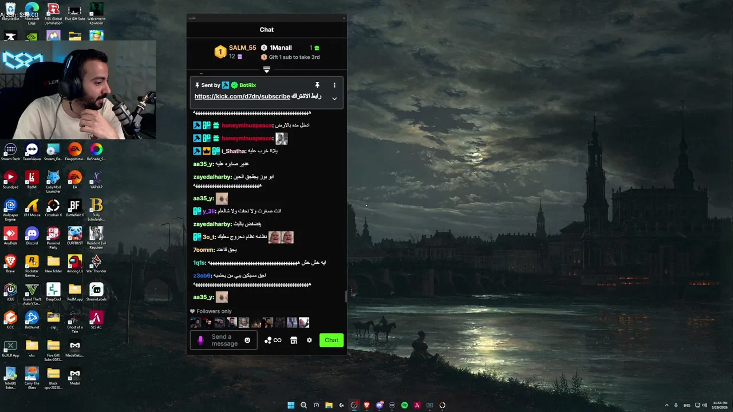This screenshot has width=733, height=412.
Task: Open Wallpaper Engine desktop shortcut
Action: pyautogui.click(x=10, y=211)
